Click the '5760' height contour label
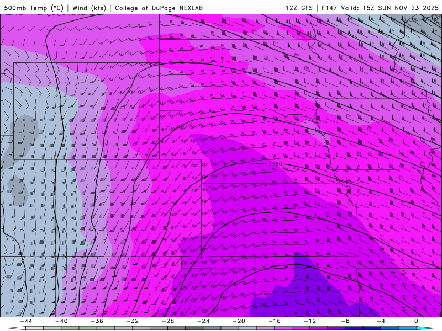Screen dimensions: 442x331 tap(275, 164)
